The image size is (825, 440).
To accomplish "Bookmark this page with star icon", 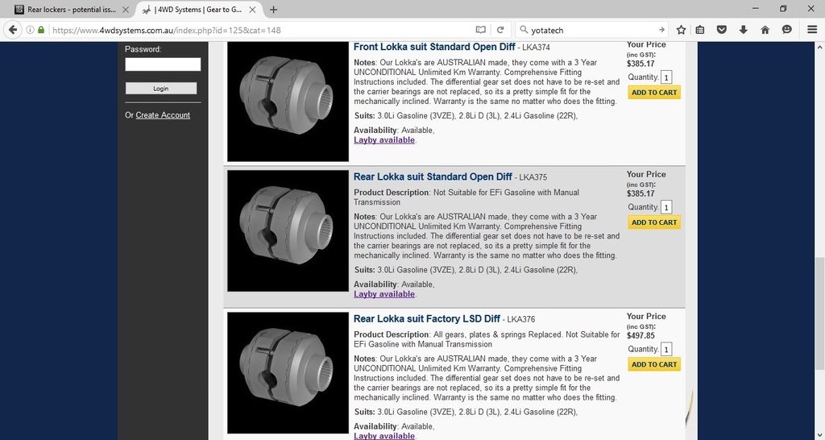I will coord(681,30).
